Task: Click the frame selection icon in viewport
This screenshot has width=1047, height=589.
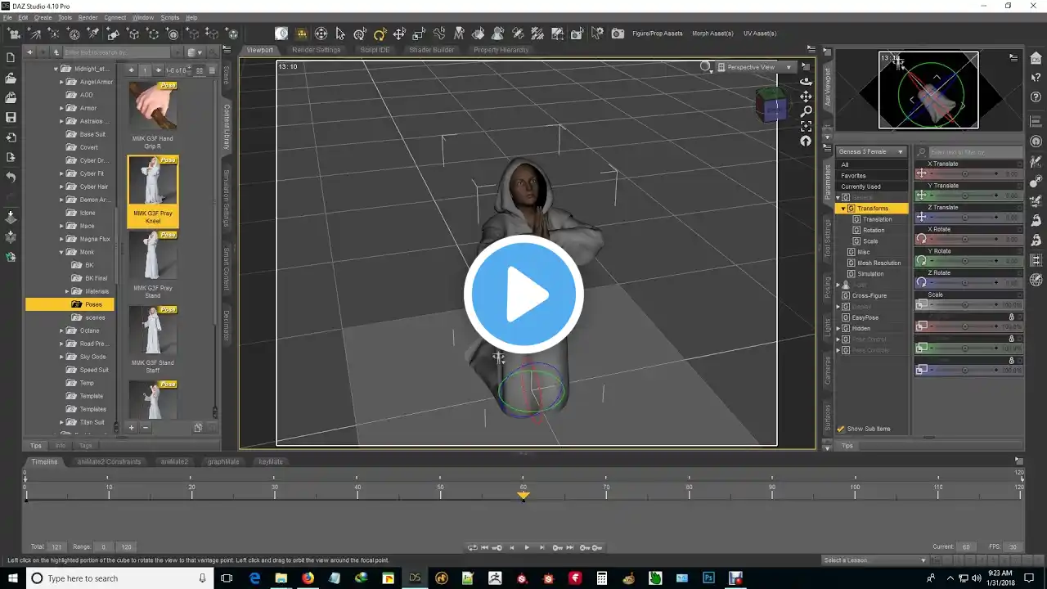Action: click(x=806, y=126)
